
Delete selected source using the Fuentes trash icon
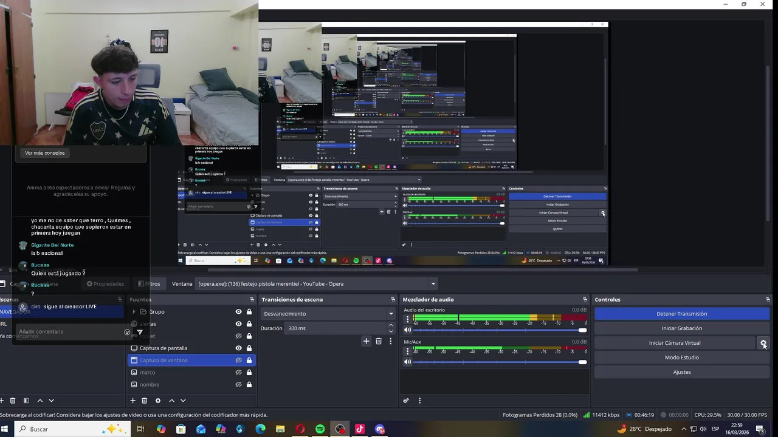pos(144,401)
